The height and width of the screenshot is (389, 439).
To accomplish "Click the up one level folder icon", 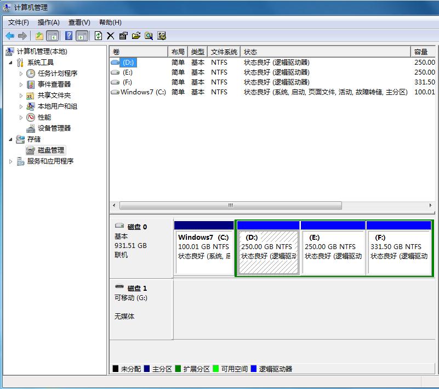I will pyautogui.click(x=39, y=35).
